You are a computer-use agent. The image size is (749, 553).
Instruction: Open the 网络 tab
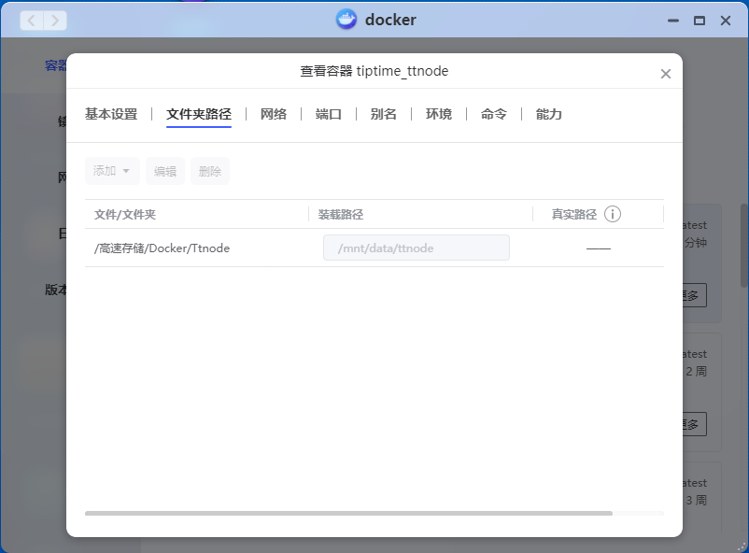click(x=274, y=114)
